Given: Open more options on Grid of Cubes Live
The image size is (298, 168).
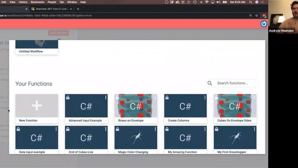Looking at the screenshot, I should 106,129.
